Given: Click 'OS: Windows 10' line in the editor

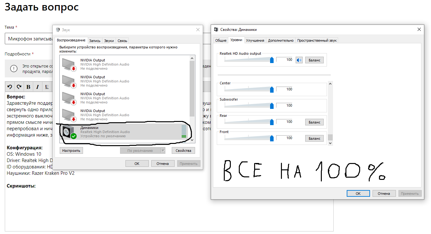Looking at the screenshot, I should coord(24,154).
